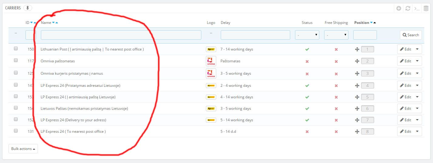
Task: Edit LP Express 24 To nearest post office
Action: [406, 132]
